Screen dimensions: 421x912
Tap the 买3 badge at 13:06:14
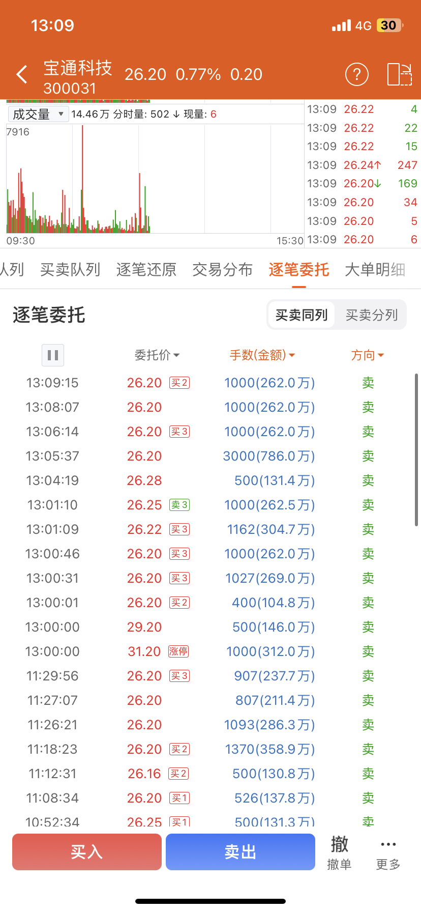179,432
